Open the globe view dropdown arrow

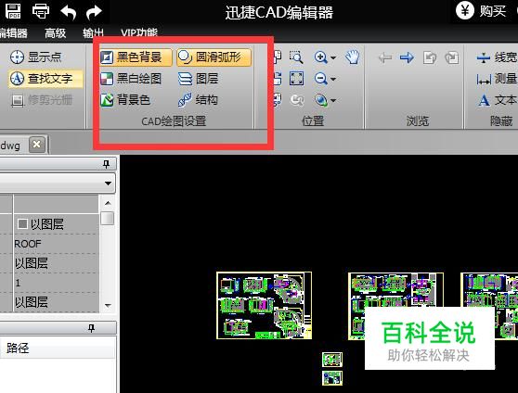pos(333,100)
